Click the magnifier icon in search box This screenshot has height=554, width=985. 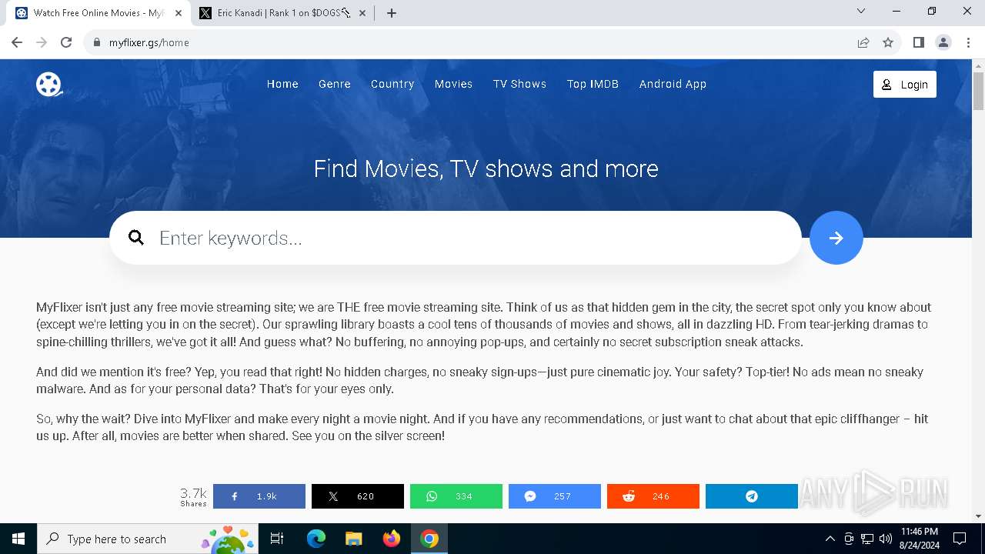pos(136,238)
